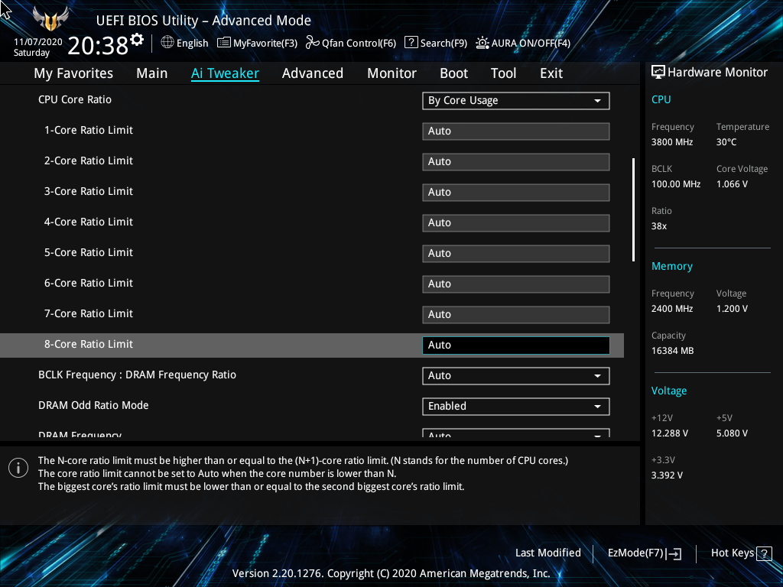
Task: Open MyFavorite(F3) label
Action: (265, 44)
